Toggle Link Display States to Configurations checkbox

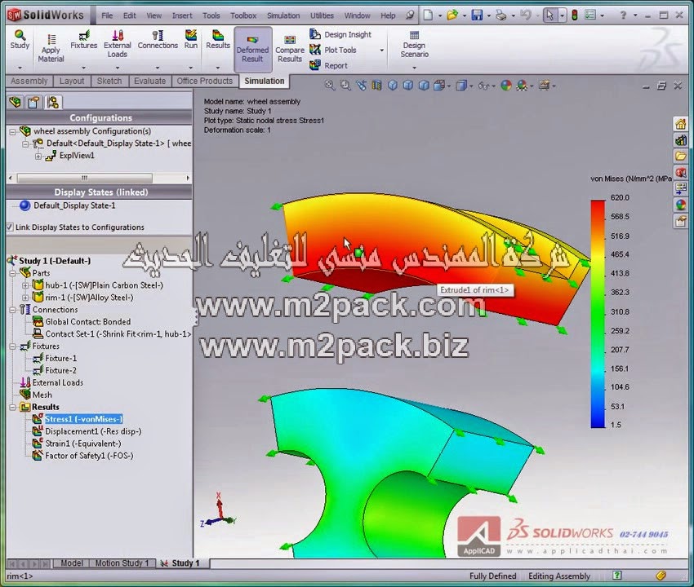[10, 227]
